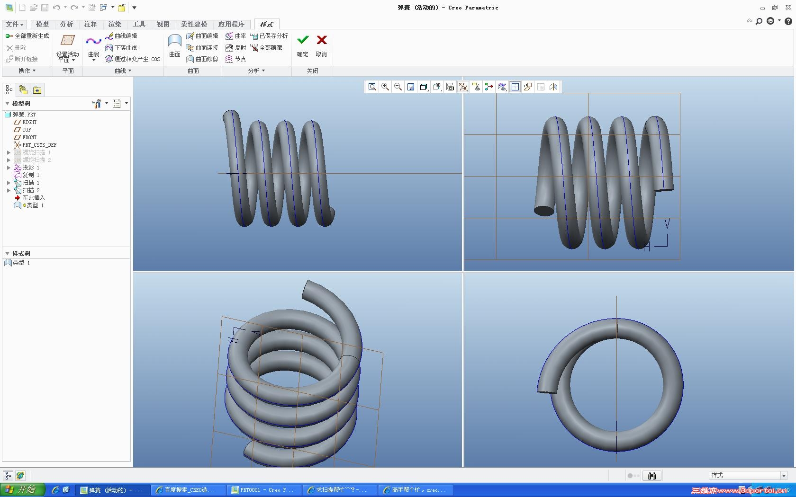Toggle spin center icon
Viewport: 796px width, 497px height.
point(489,87)
